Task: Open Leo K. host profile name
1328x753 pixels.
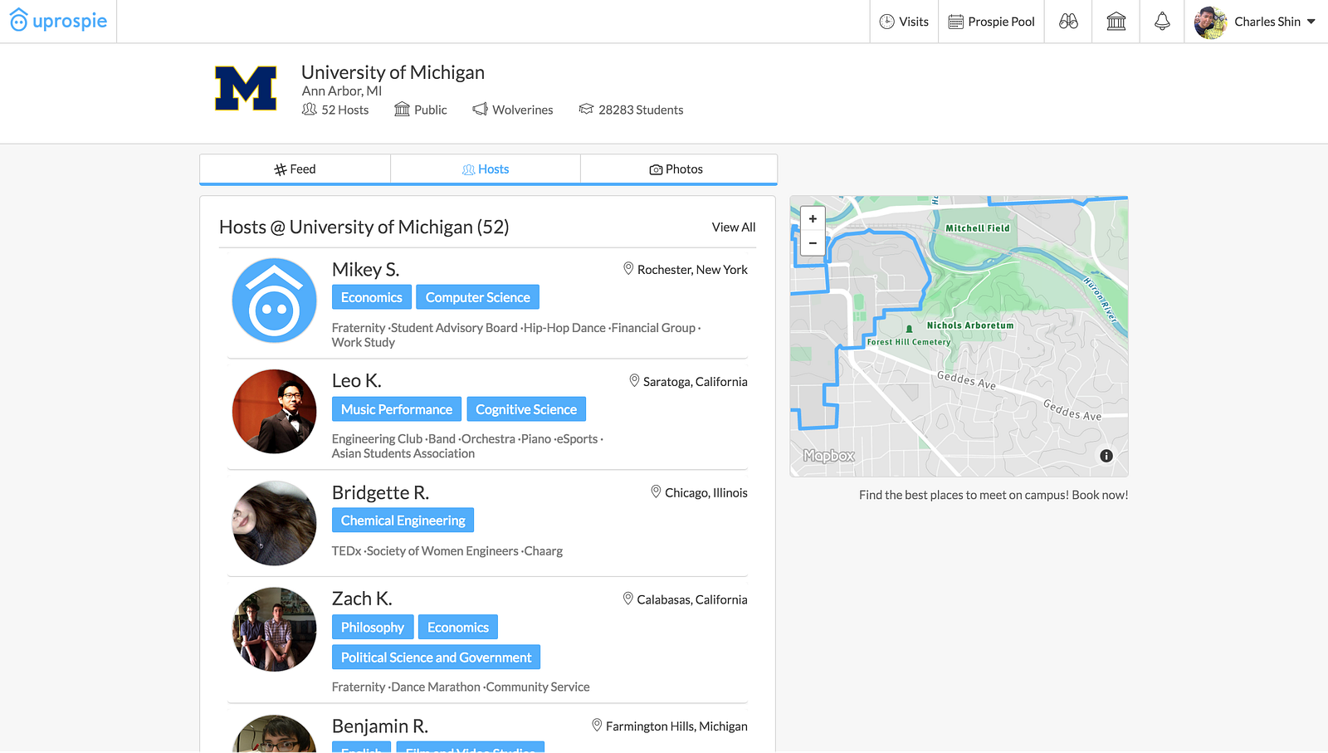Action: coord(357,381)
